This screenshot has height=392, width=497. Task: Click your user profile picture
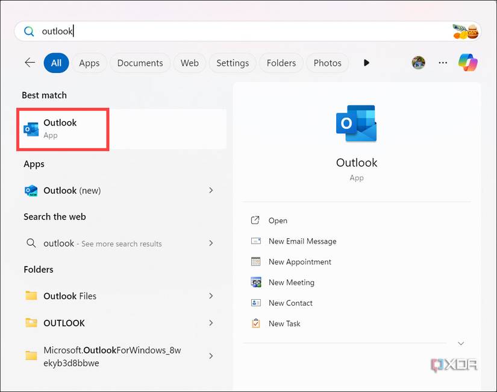pos(418,62)
